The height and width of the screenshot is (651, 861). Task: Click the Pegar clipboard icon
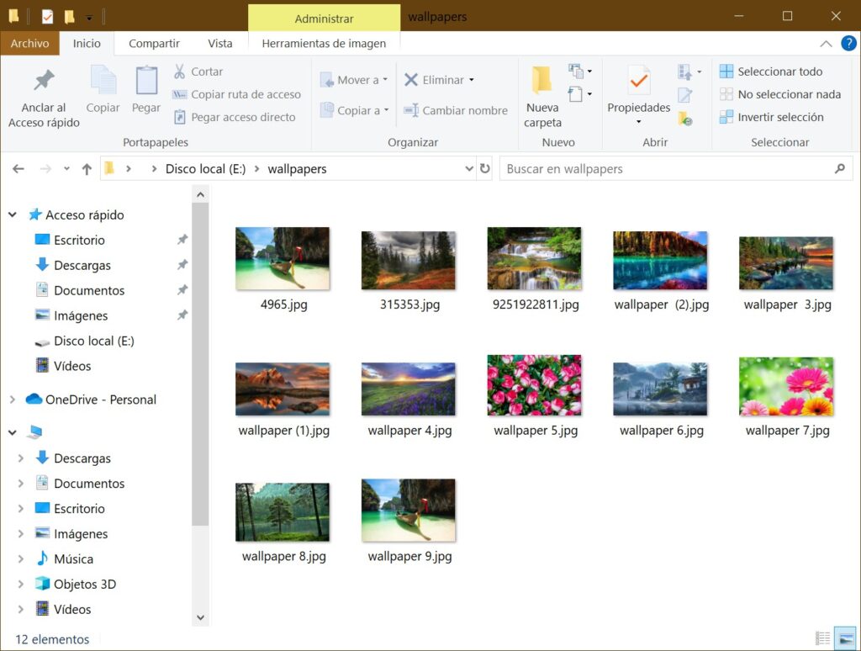[x=146, y=81]
